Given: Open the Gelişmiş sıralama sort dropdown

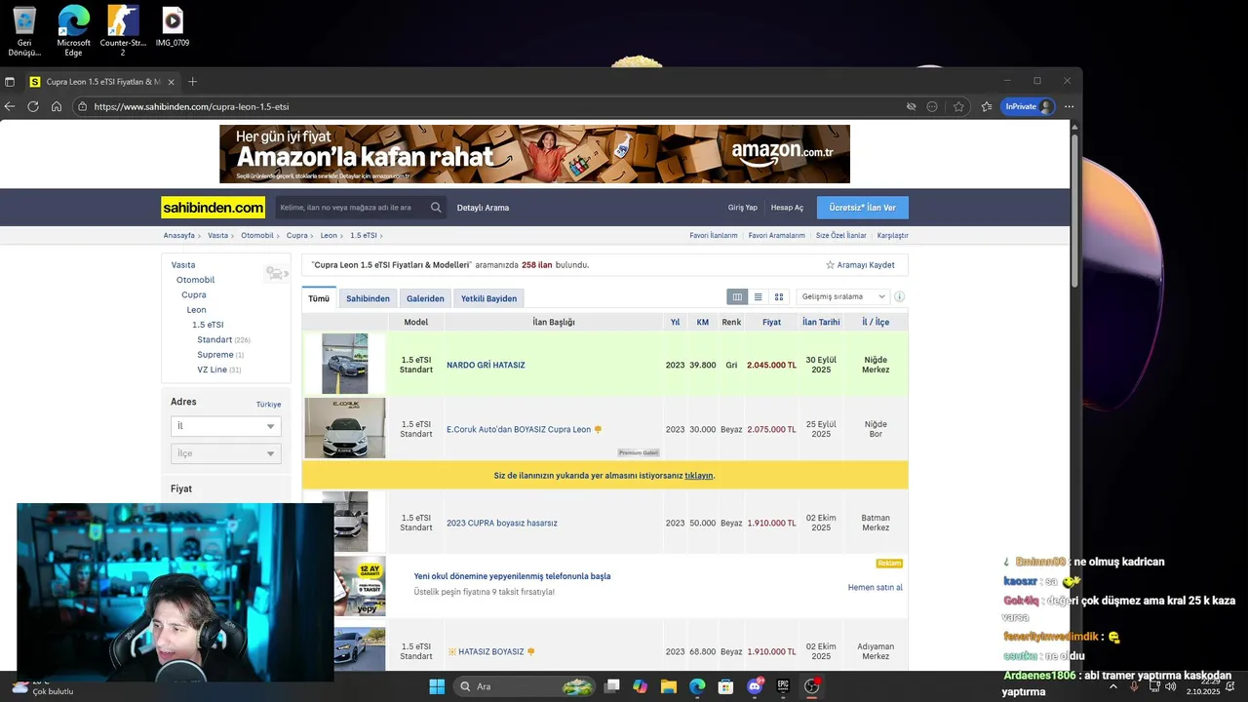Looking at the screenshot, I should [x=843, y=297].
